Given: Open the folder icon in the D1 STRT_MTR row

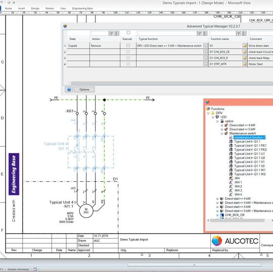Looking at the screenshot, I should click(x=245, y=64).
